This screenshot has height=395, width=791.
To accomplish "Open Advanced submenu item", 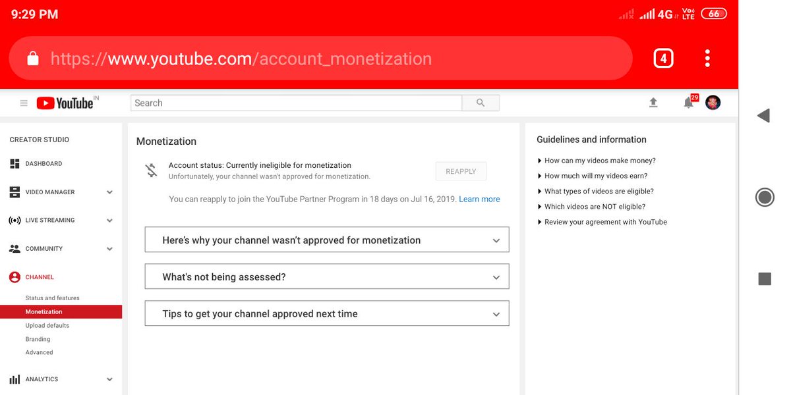I will (39, 353).
